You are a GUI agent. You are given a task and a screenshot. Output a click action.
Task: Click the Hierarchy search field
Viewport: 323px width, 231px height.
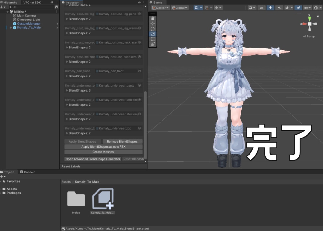pyautogui.click(x=31, y=7)
